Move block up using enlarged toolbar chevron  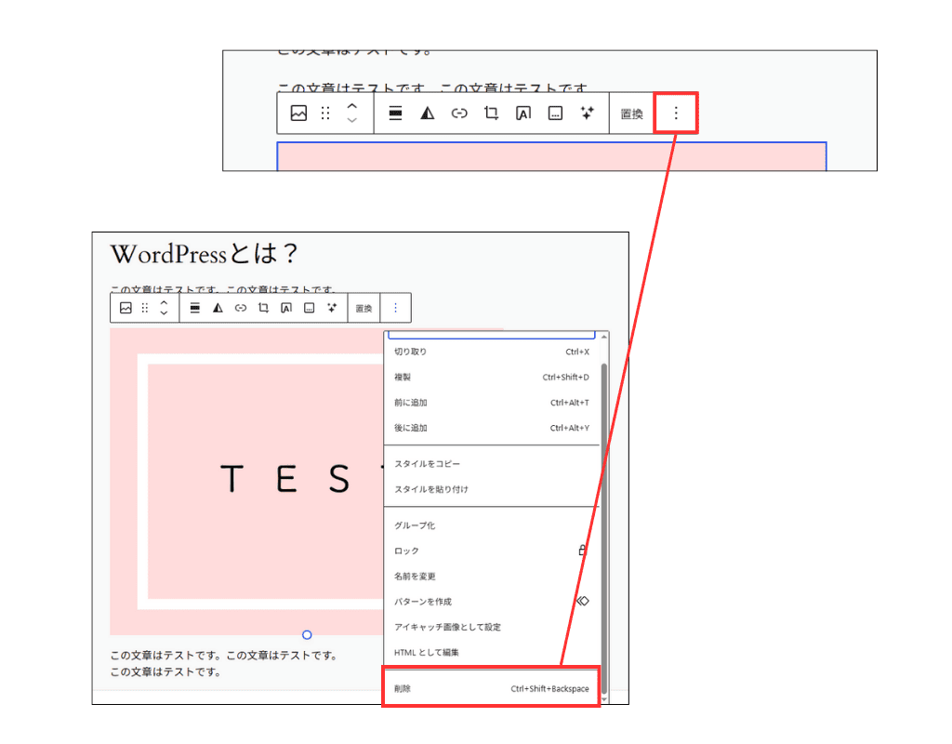(352, 106)
